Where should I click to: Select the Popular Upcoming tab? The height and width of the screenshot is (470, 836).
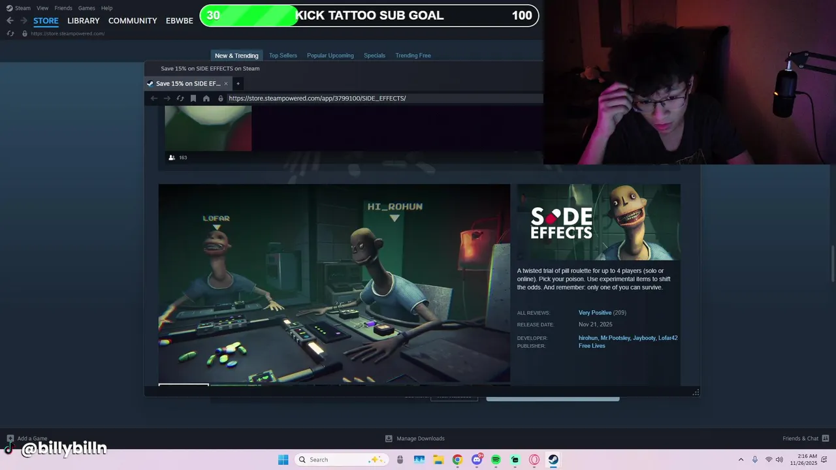(330, 55)
